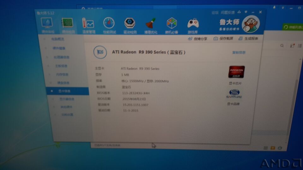Click the list view icon in background window
The height and width of the screenshot is (170, 303).
(300, 46)
